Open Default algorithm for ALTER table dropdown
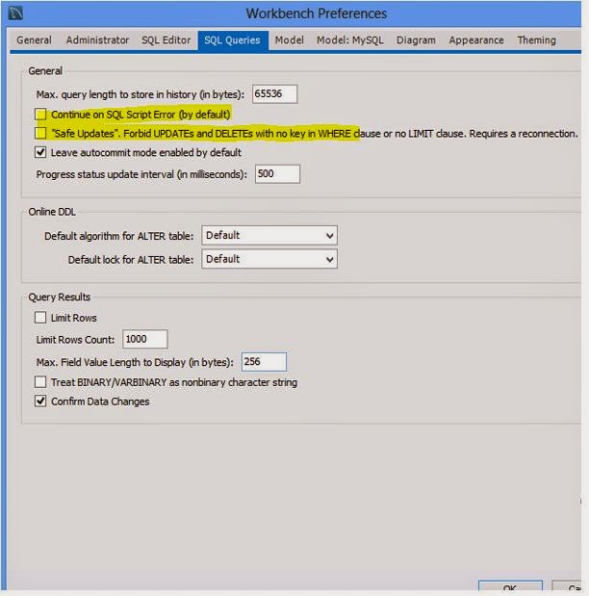The height and width of the screenshot is (596, 589). coord(269,236)
